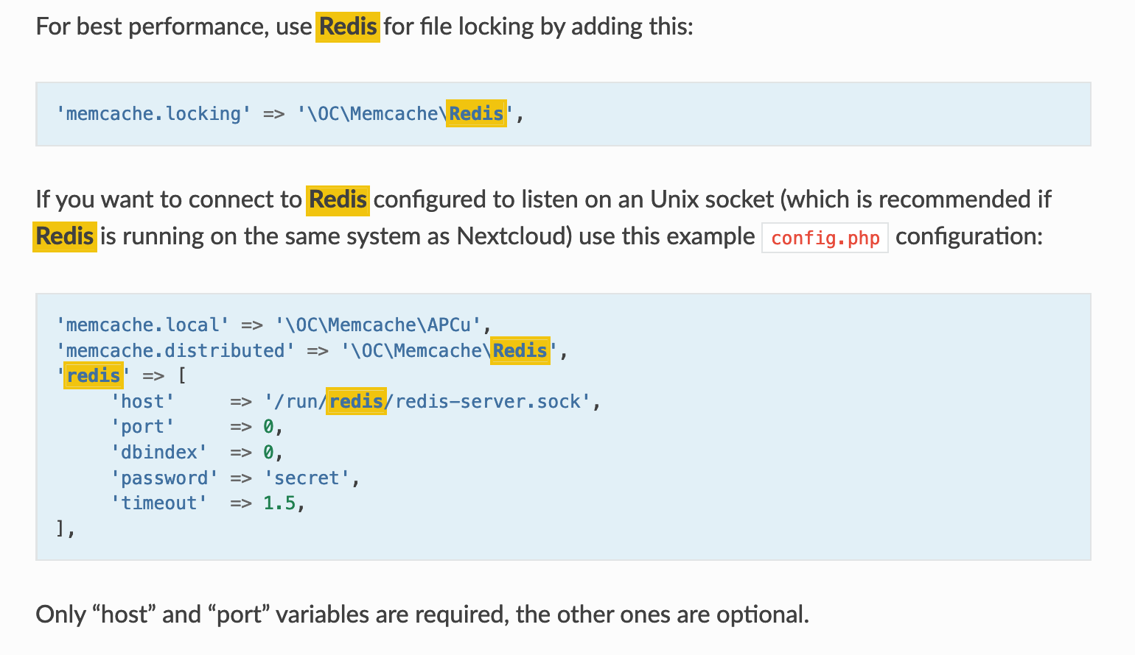Click the highlighted 'redis' array key
This screenshot has height=655, width=1135.
tap(93, 376)
